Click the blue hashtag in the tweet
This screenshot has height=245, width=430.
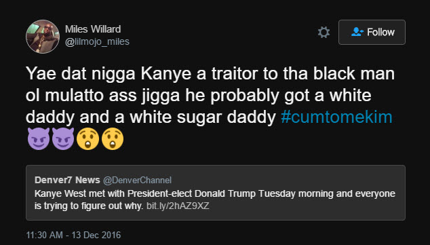336,117
